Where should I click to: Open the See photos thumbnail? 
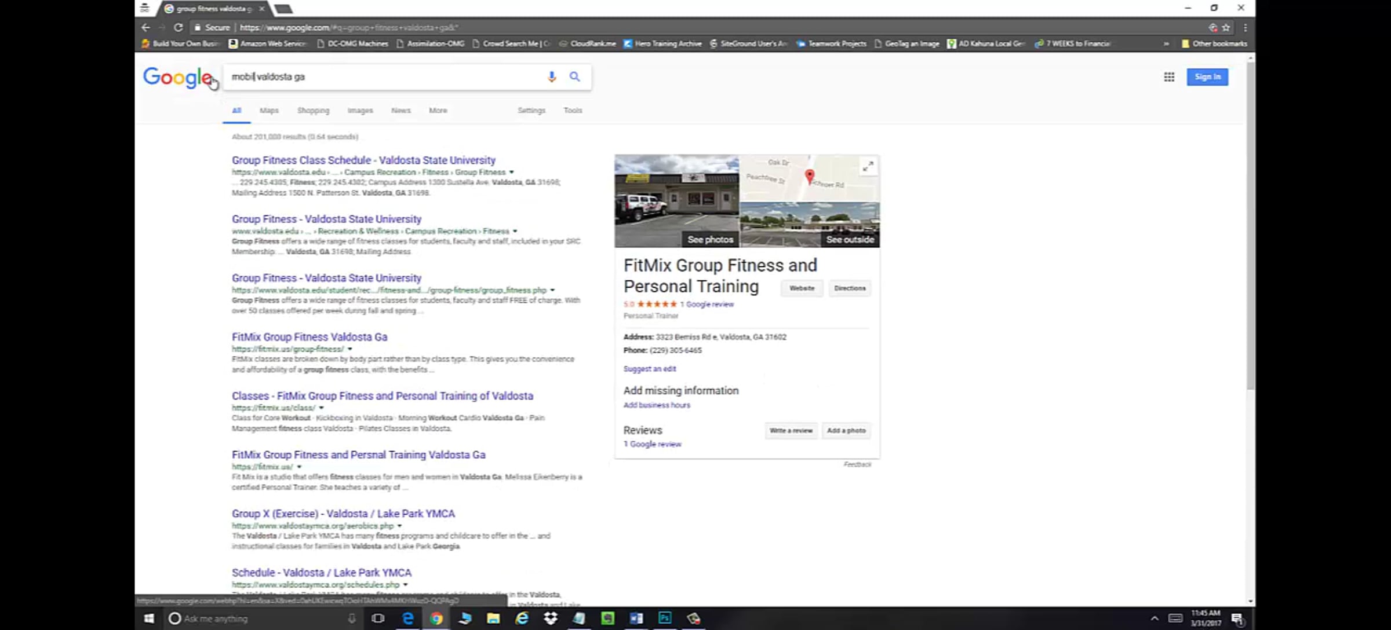(x=677, y=201)
